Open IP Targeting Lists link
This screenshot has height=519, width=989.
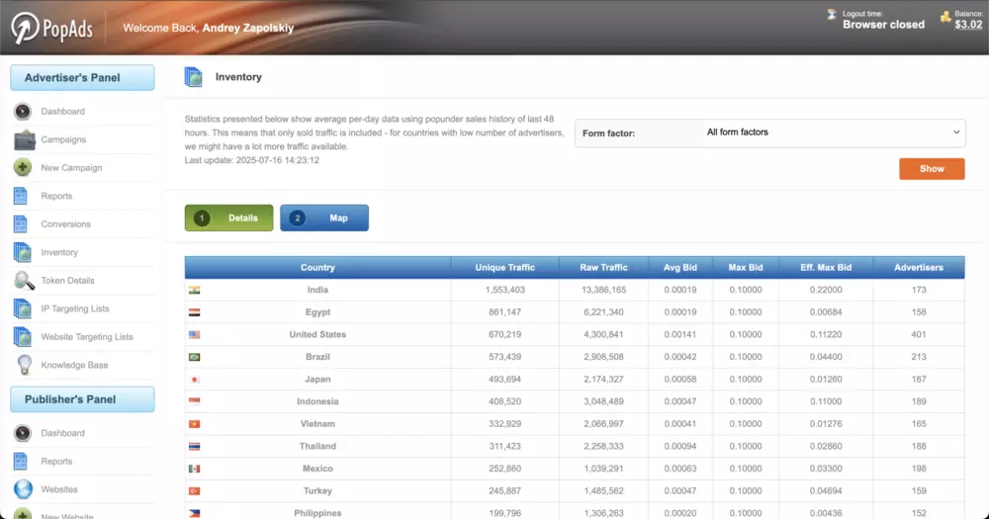click(75, 308)
